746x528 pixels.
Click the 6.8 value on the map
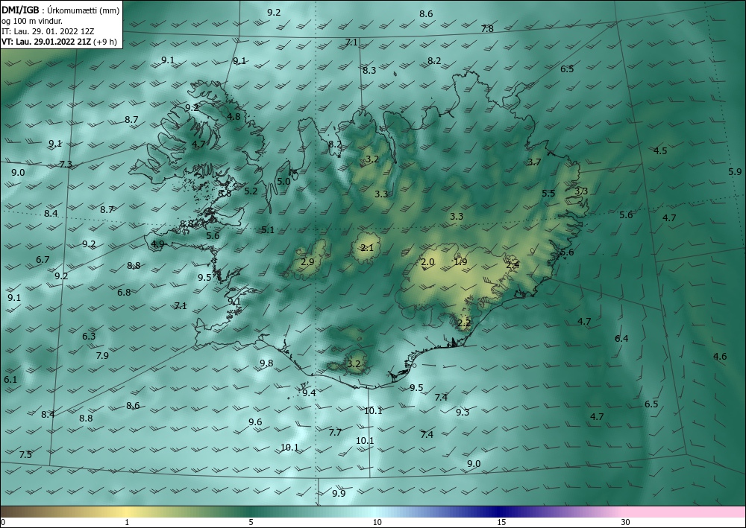[124, 293]
